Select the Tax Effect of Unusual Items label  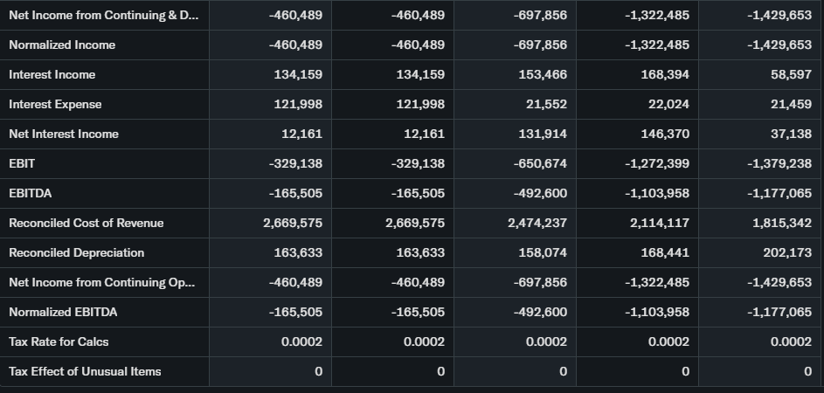pyautogui.click(x=85, y=371)
